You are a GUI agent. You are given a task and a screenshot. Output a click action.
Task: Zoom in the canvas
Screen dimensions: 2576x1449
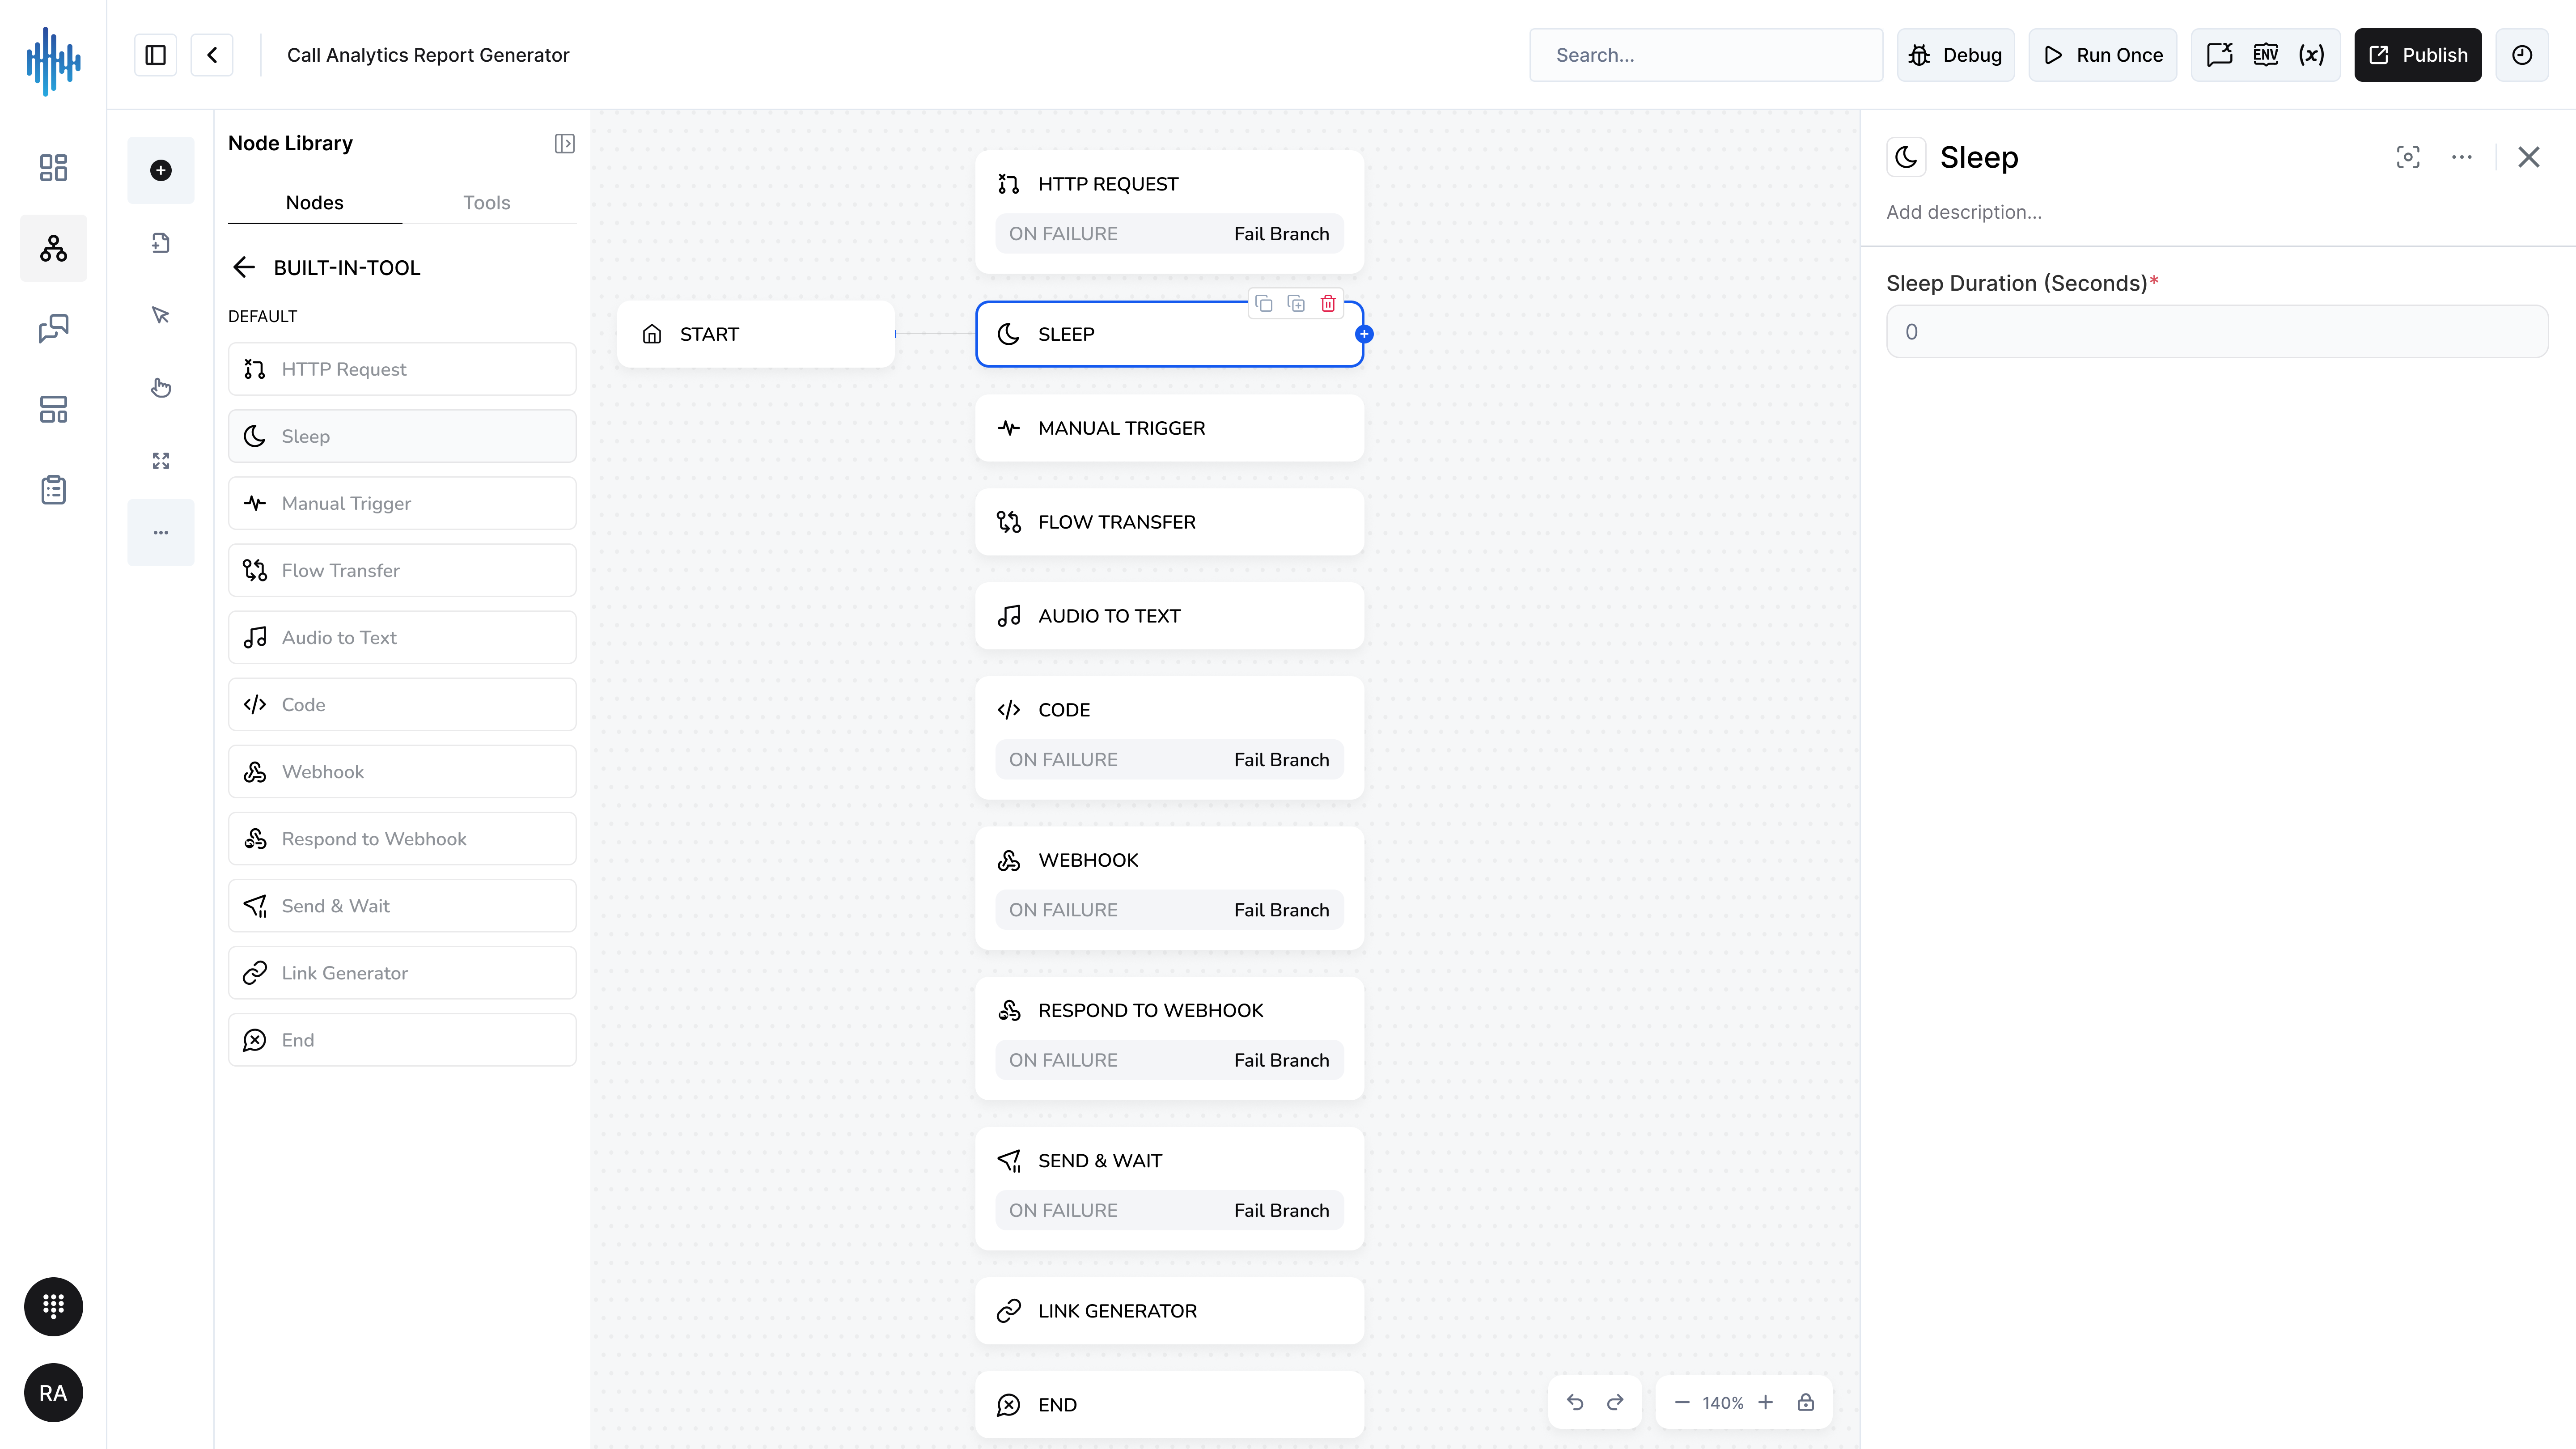[1766, 1402]
